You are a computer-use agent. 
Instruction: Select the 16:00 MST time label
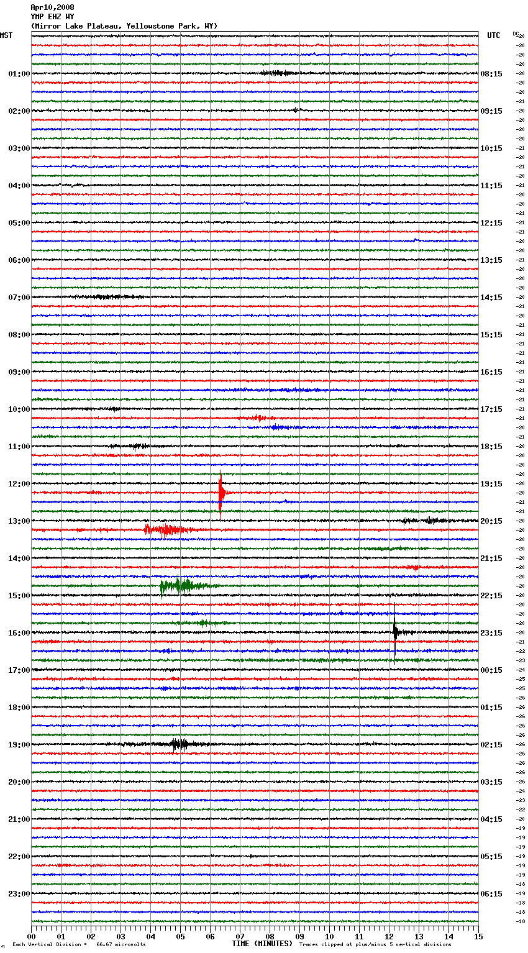click(x=19, y=633)
